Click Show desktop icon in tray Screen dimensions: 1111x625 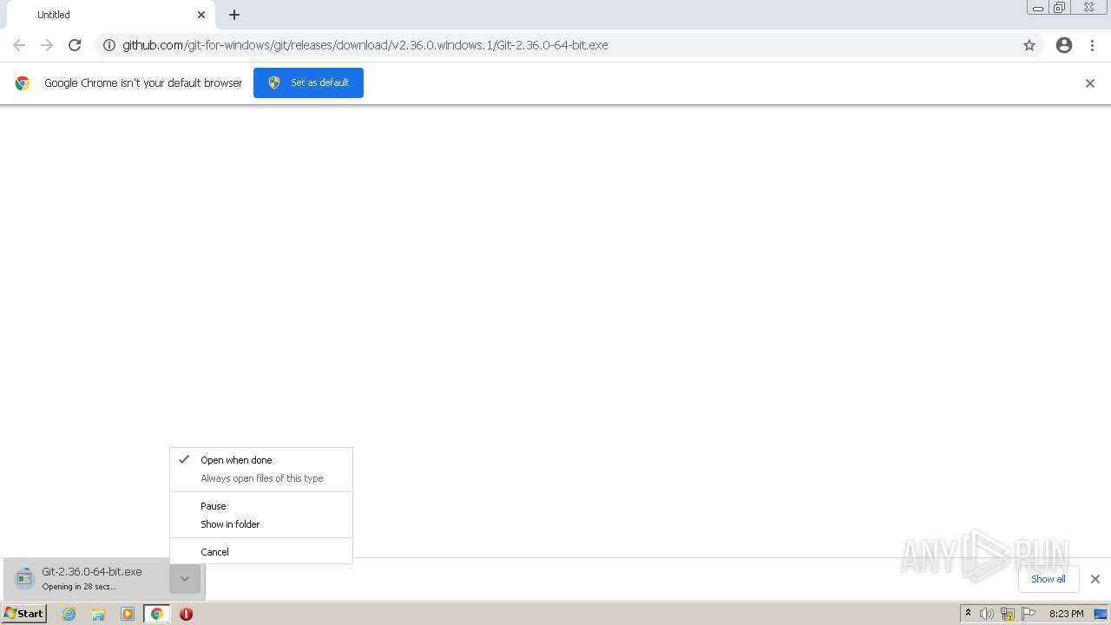click(x=1101, y=614)
